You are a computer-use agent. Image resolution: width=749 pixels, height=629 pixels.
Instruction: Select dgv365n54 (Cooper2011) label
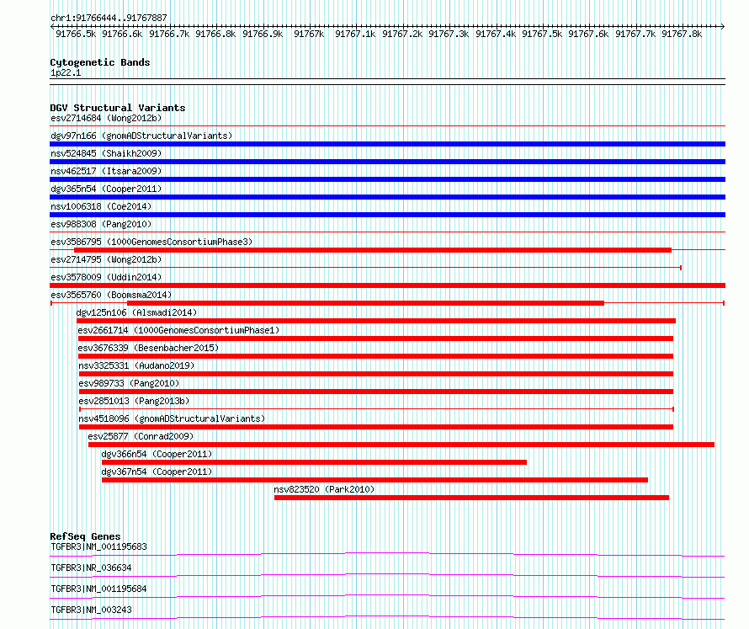pyautogui.click(x=106, y=189)
